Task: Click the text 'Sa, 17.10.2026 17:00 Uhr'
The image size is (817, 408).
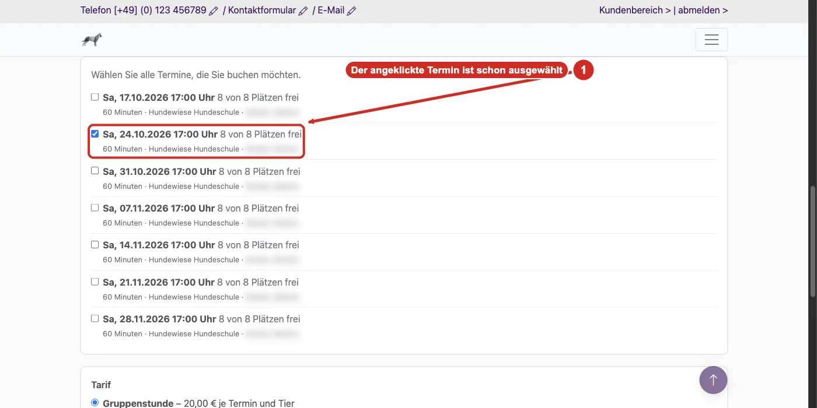Action: (159, 97)
